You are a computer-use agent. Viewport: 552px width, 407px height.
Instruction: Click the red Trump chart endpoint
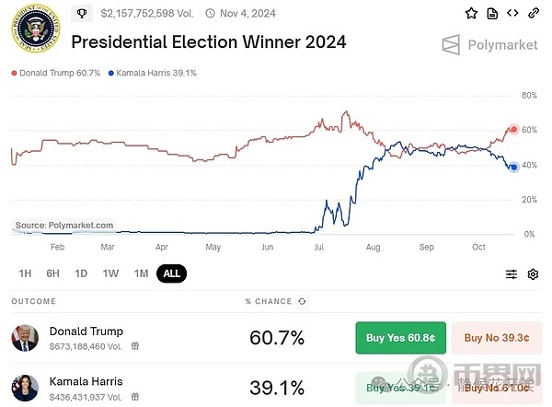tap(513, 130)
